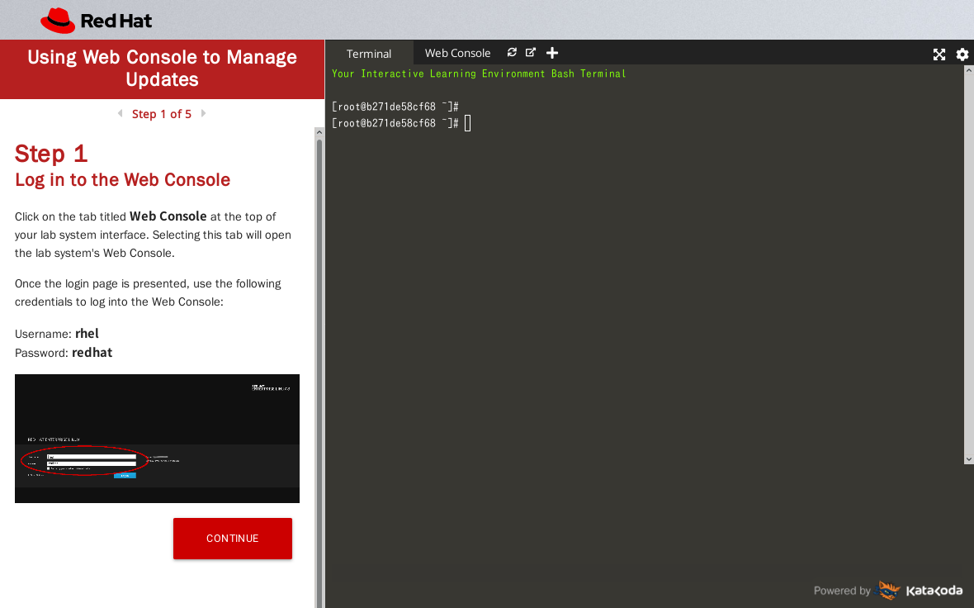Click the username value "rhel"
This screenshot has width=974, height=608.
pos(87,334)
